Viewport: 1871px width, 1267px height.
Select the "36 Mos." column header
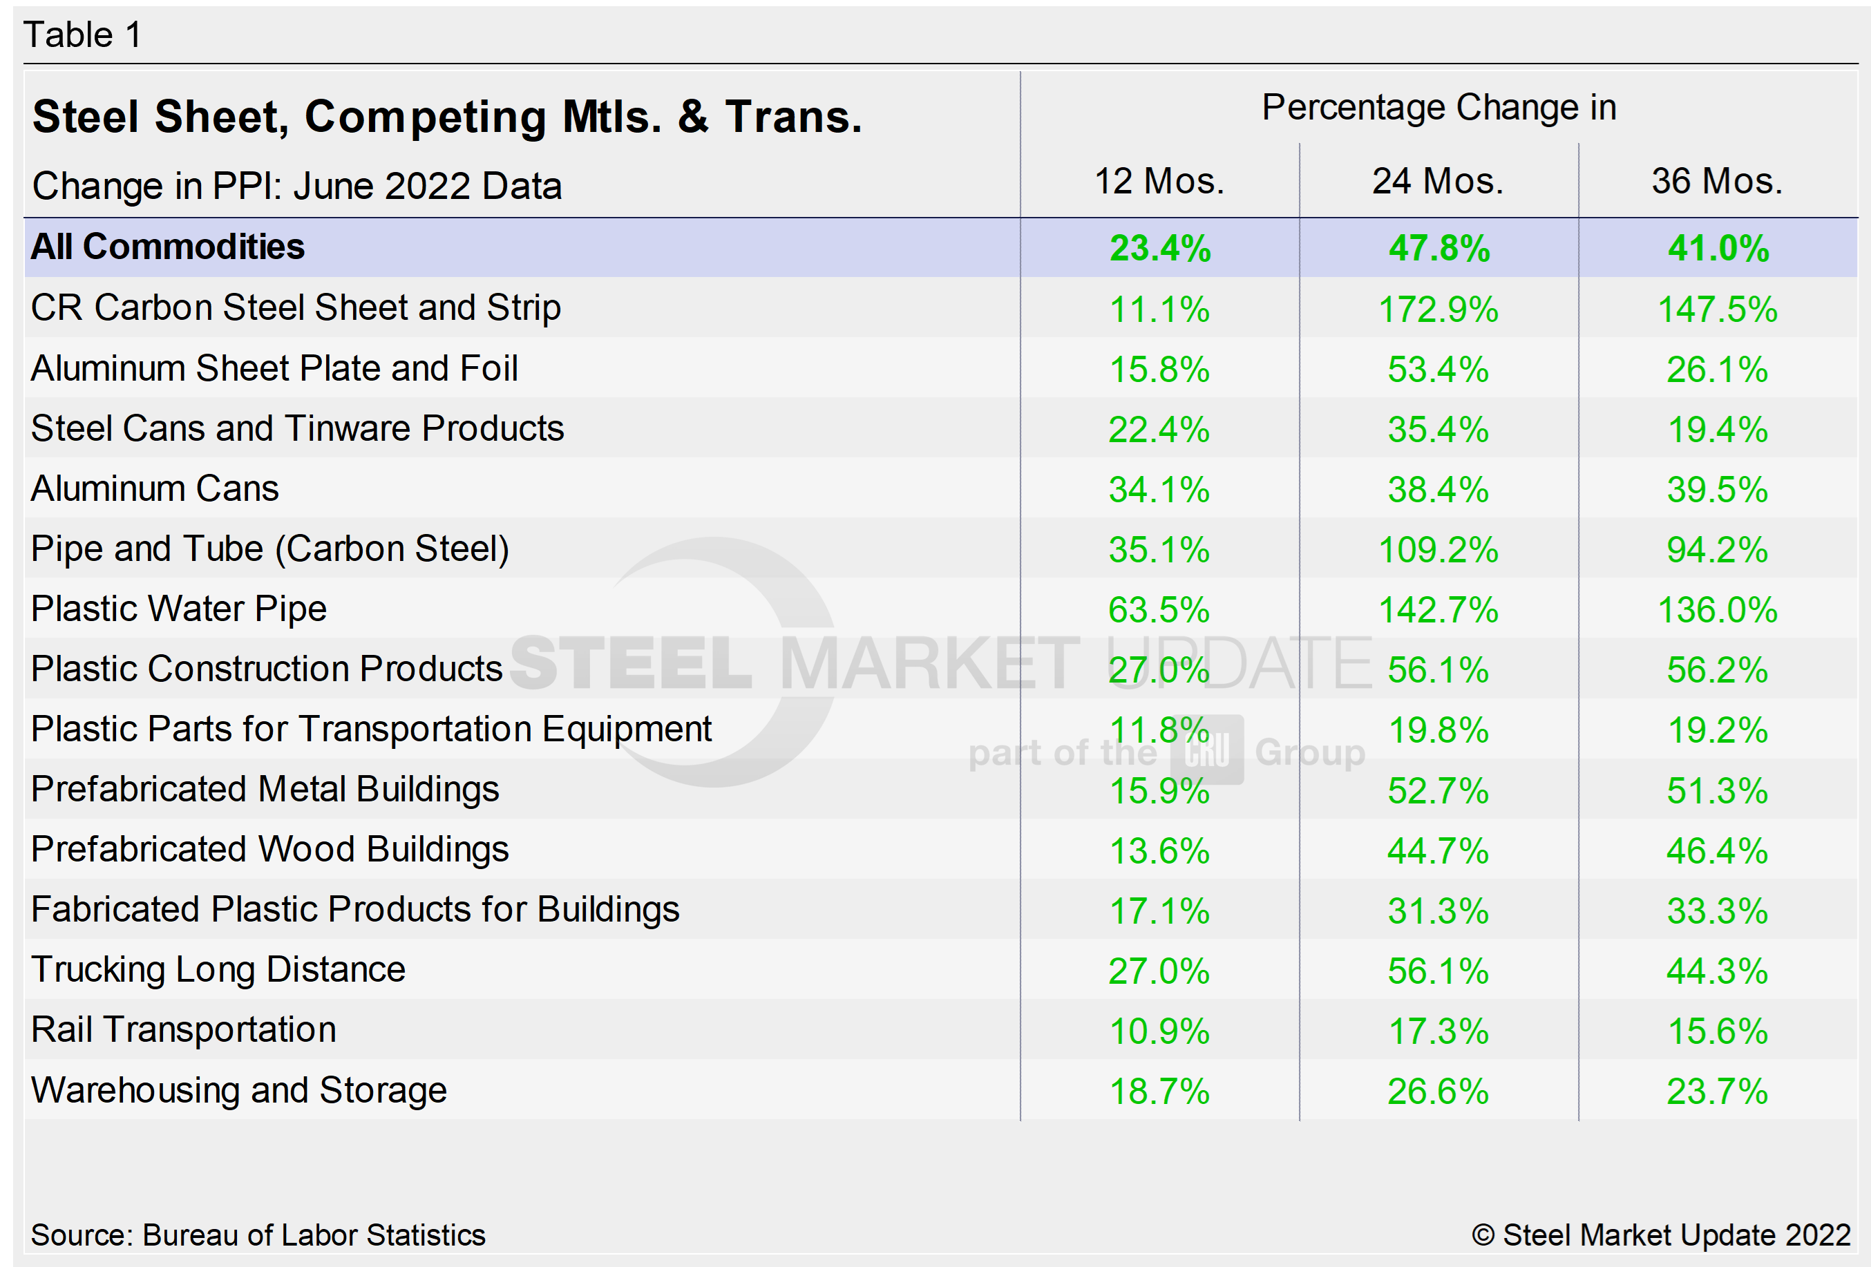pos(1716,181)
